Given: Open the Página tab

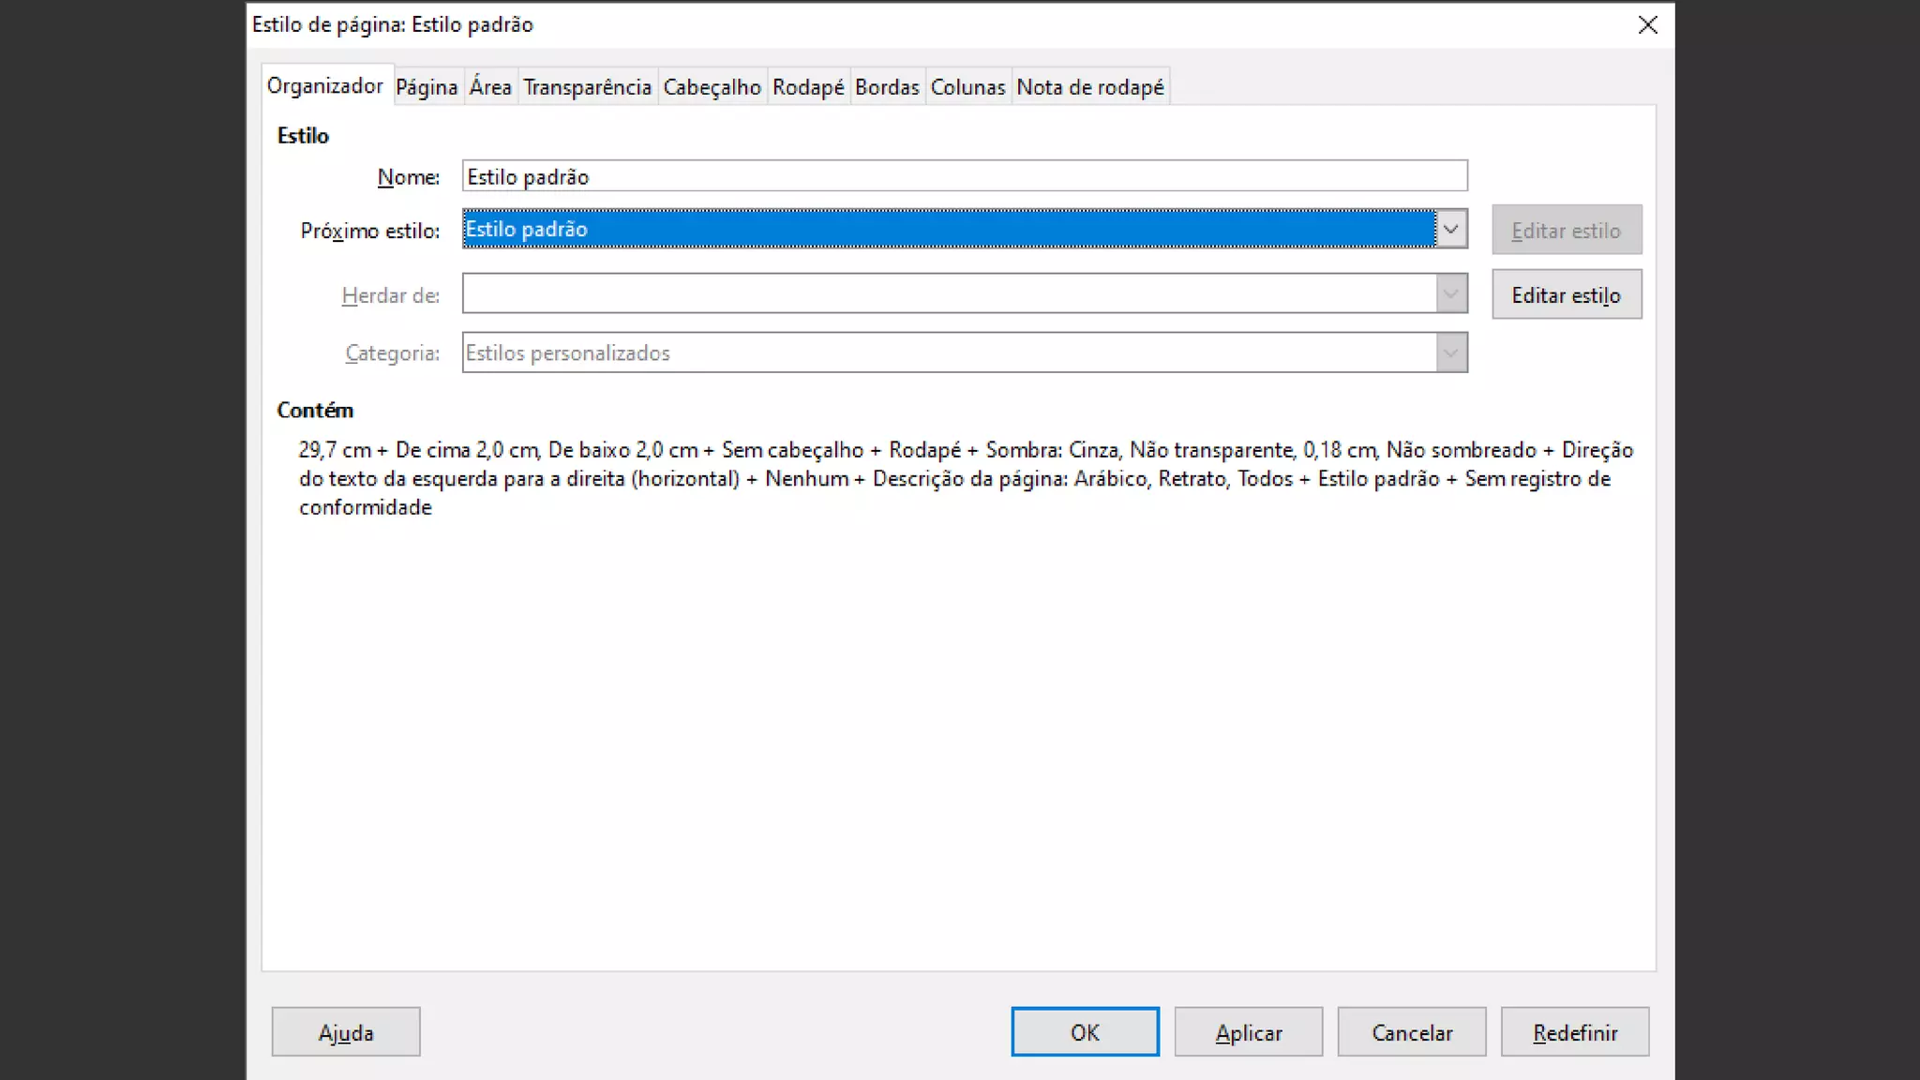Looking at the screenshot, I should 427,87.
